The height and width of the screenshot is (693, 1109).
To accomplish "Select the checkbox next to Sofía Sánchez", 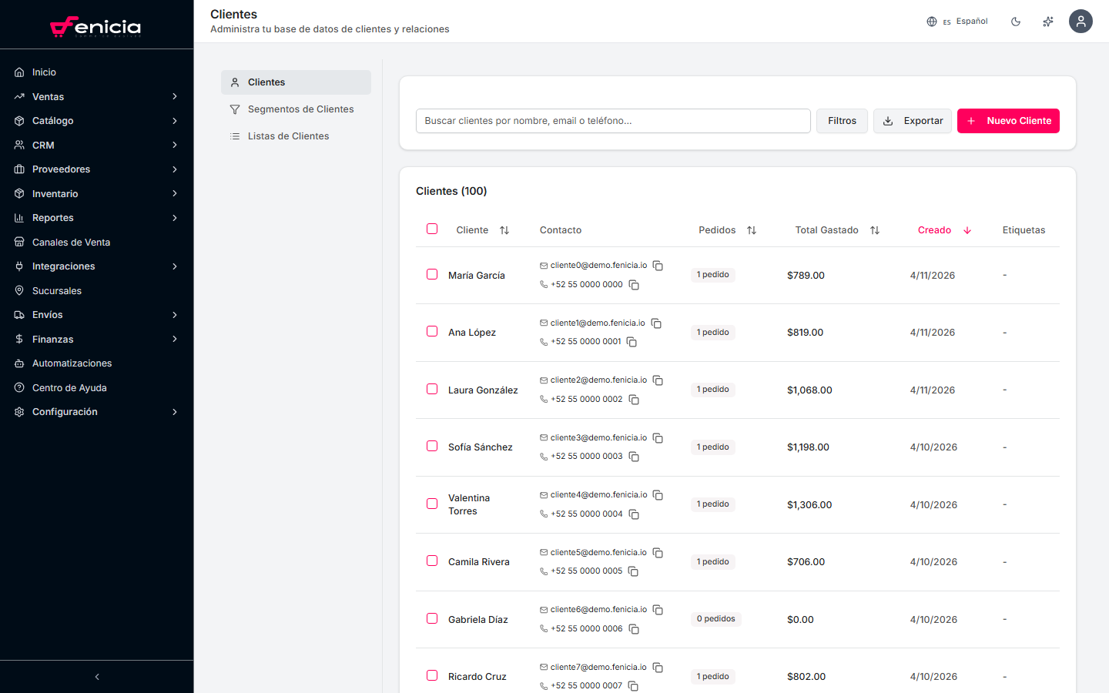I will pyautogui.click(x=431, y=446).
